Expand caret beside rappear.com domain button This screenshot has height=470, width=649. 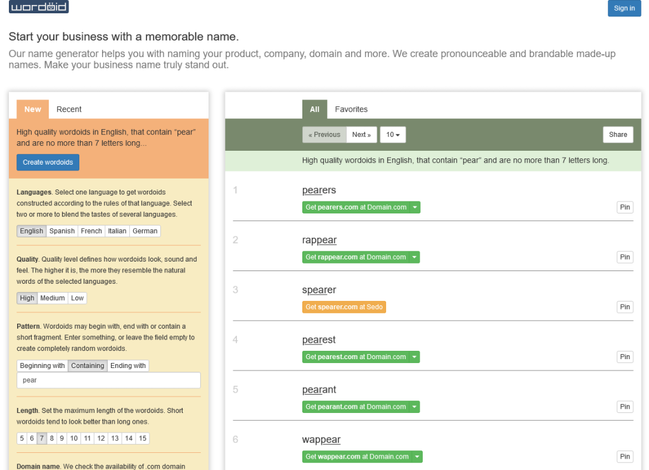414,257
